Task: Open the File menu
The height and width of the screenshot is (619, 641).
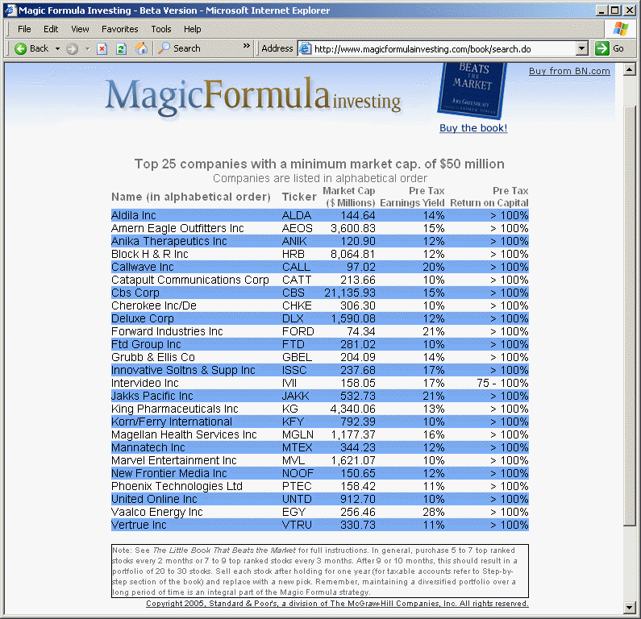Action: click(24, 29)
